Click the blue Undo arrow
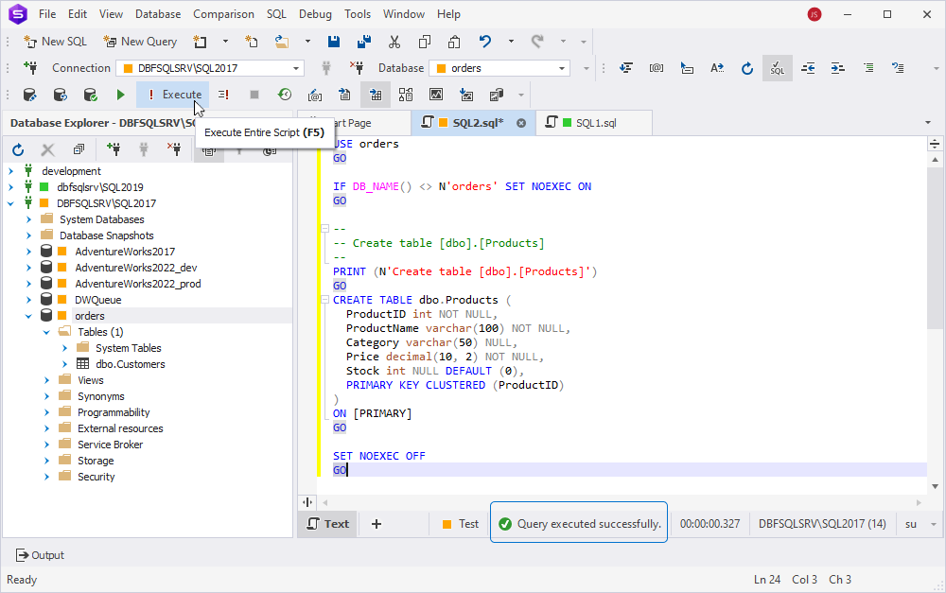This screenshot has height=593, width=946. pyautogui.click(x=485, y=42)
